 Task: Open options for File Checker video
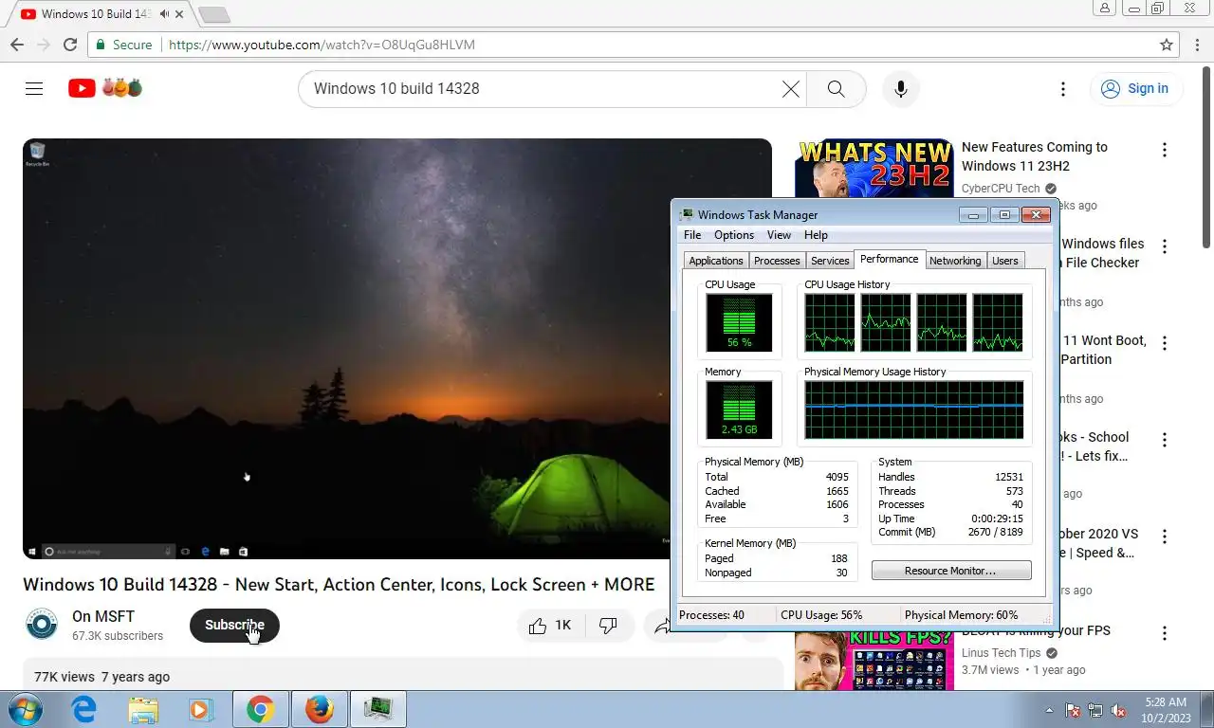[1164, 246]
